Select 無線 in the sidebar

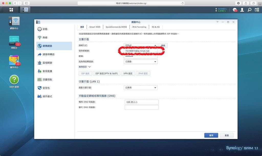point(45,38)
